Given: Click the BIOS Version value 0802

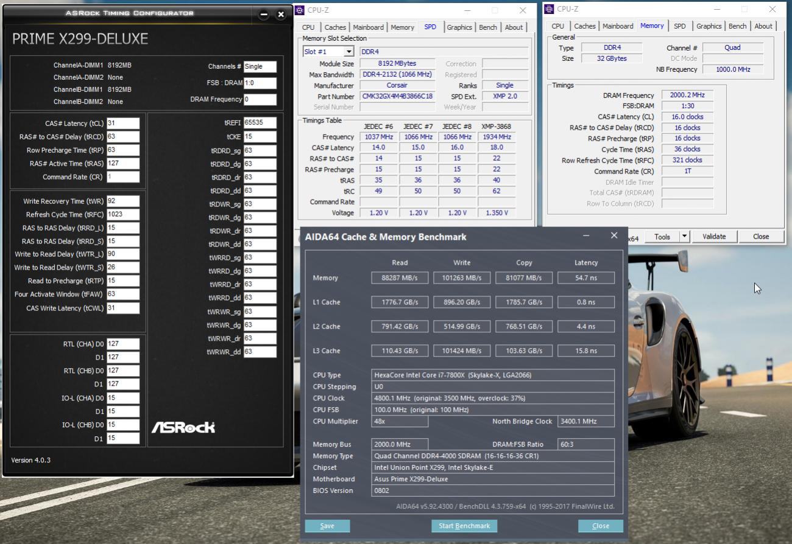Looking at the screenshot, I should [x=493, y=491].
